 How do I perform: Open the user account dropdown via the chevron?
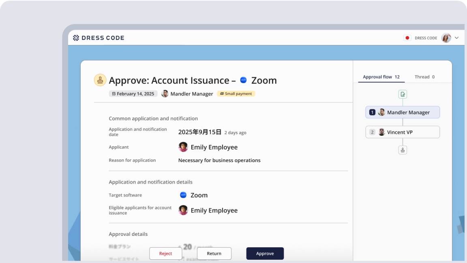coord(457,37)
